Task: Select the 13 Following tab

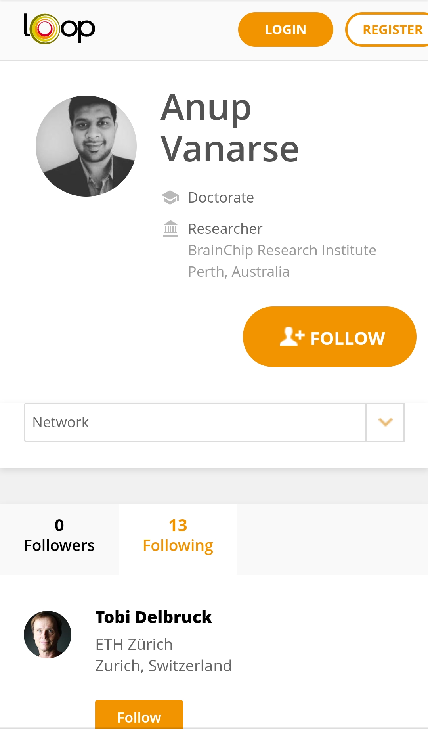Action: 178,536
